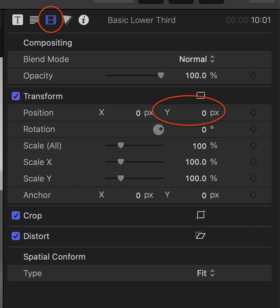
Task: Open the Spatial Conform Type dropdown
Action: 206,273
